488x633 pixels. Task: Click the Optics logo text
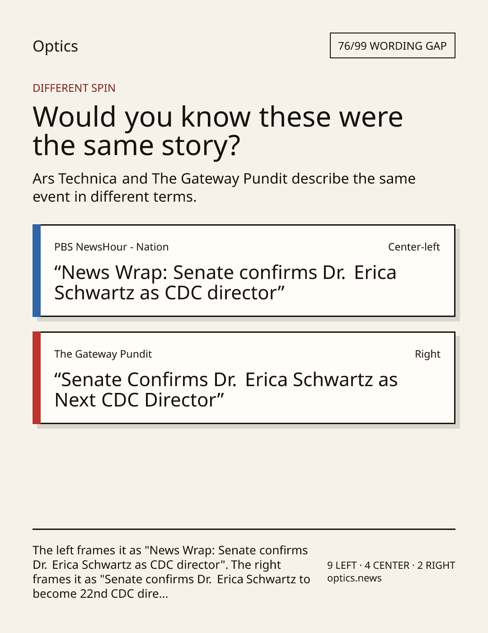pos(55,47)
